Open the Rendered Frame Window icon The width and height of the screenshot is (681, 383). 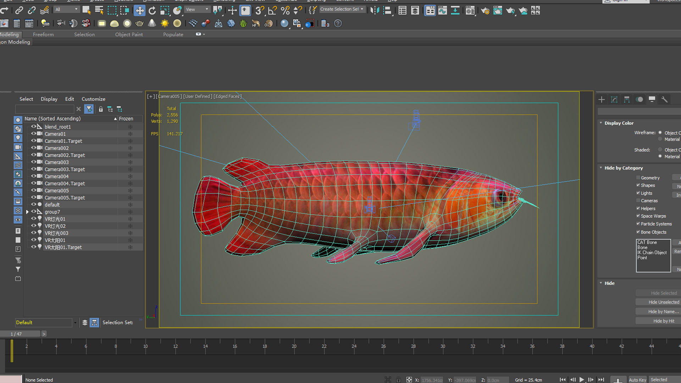click(x=498, y=11)
